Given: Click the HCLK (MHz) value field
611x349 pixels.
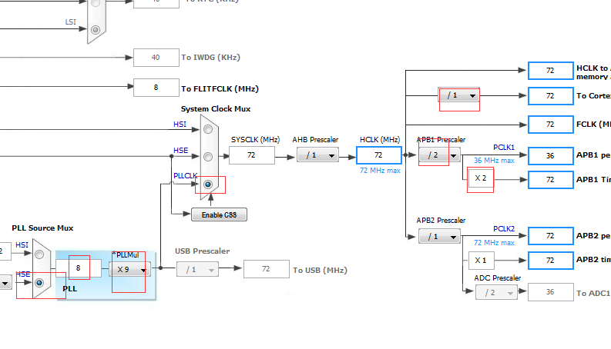Looking at the screenshot, I should click(x=379, y=155).
